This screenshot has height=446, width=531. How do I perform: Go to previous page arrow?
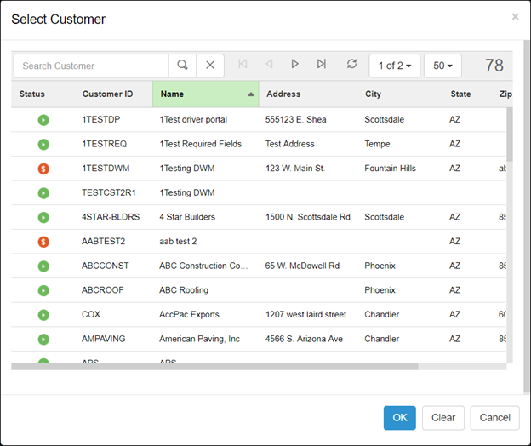click(269, 65)
